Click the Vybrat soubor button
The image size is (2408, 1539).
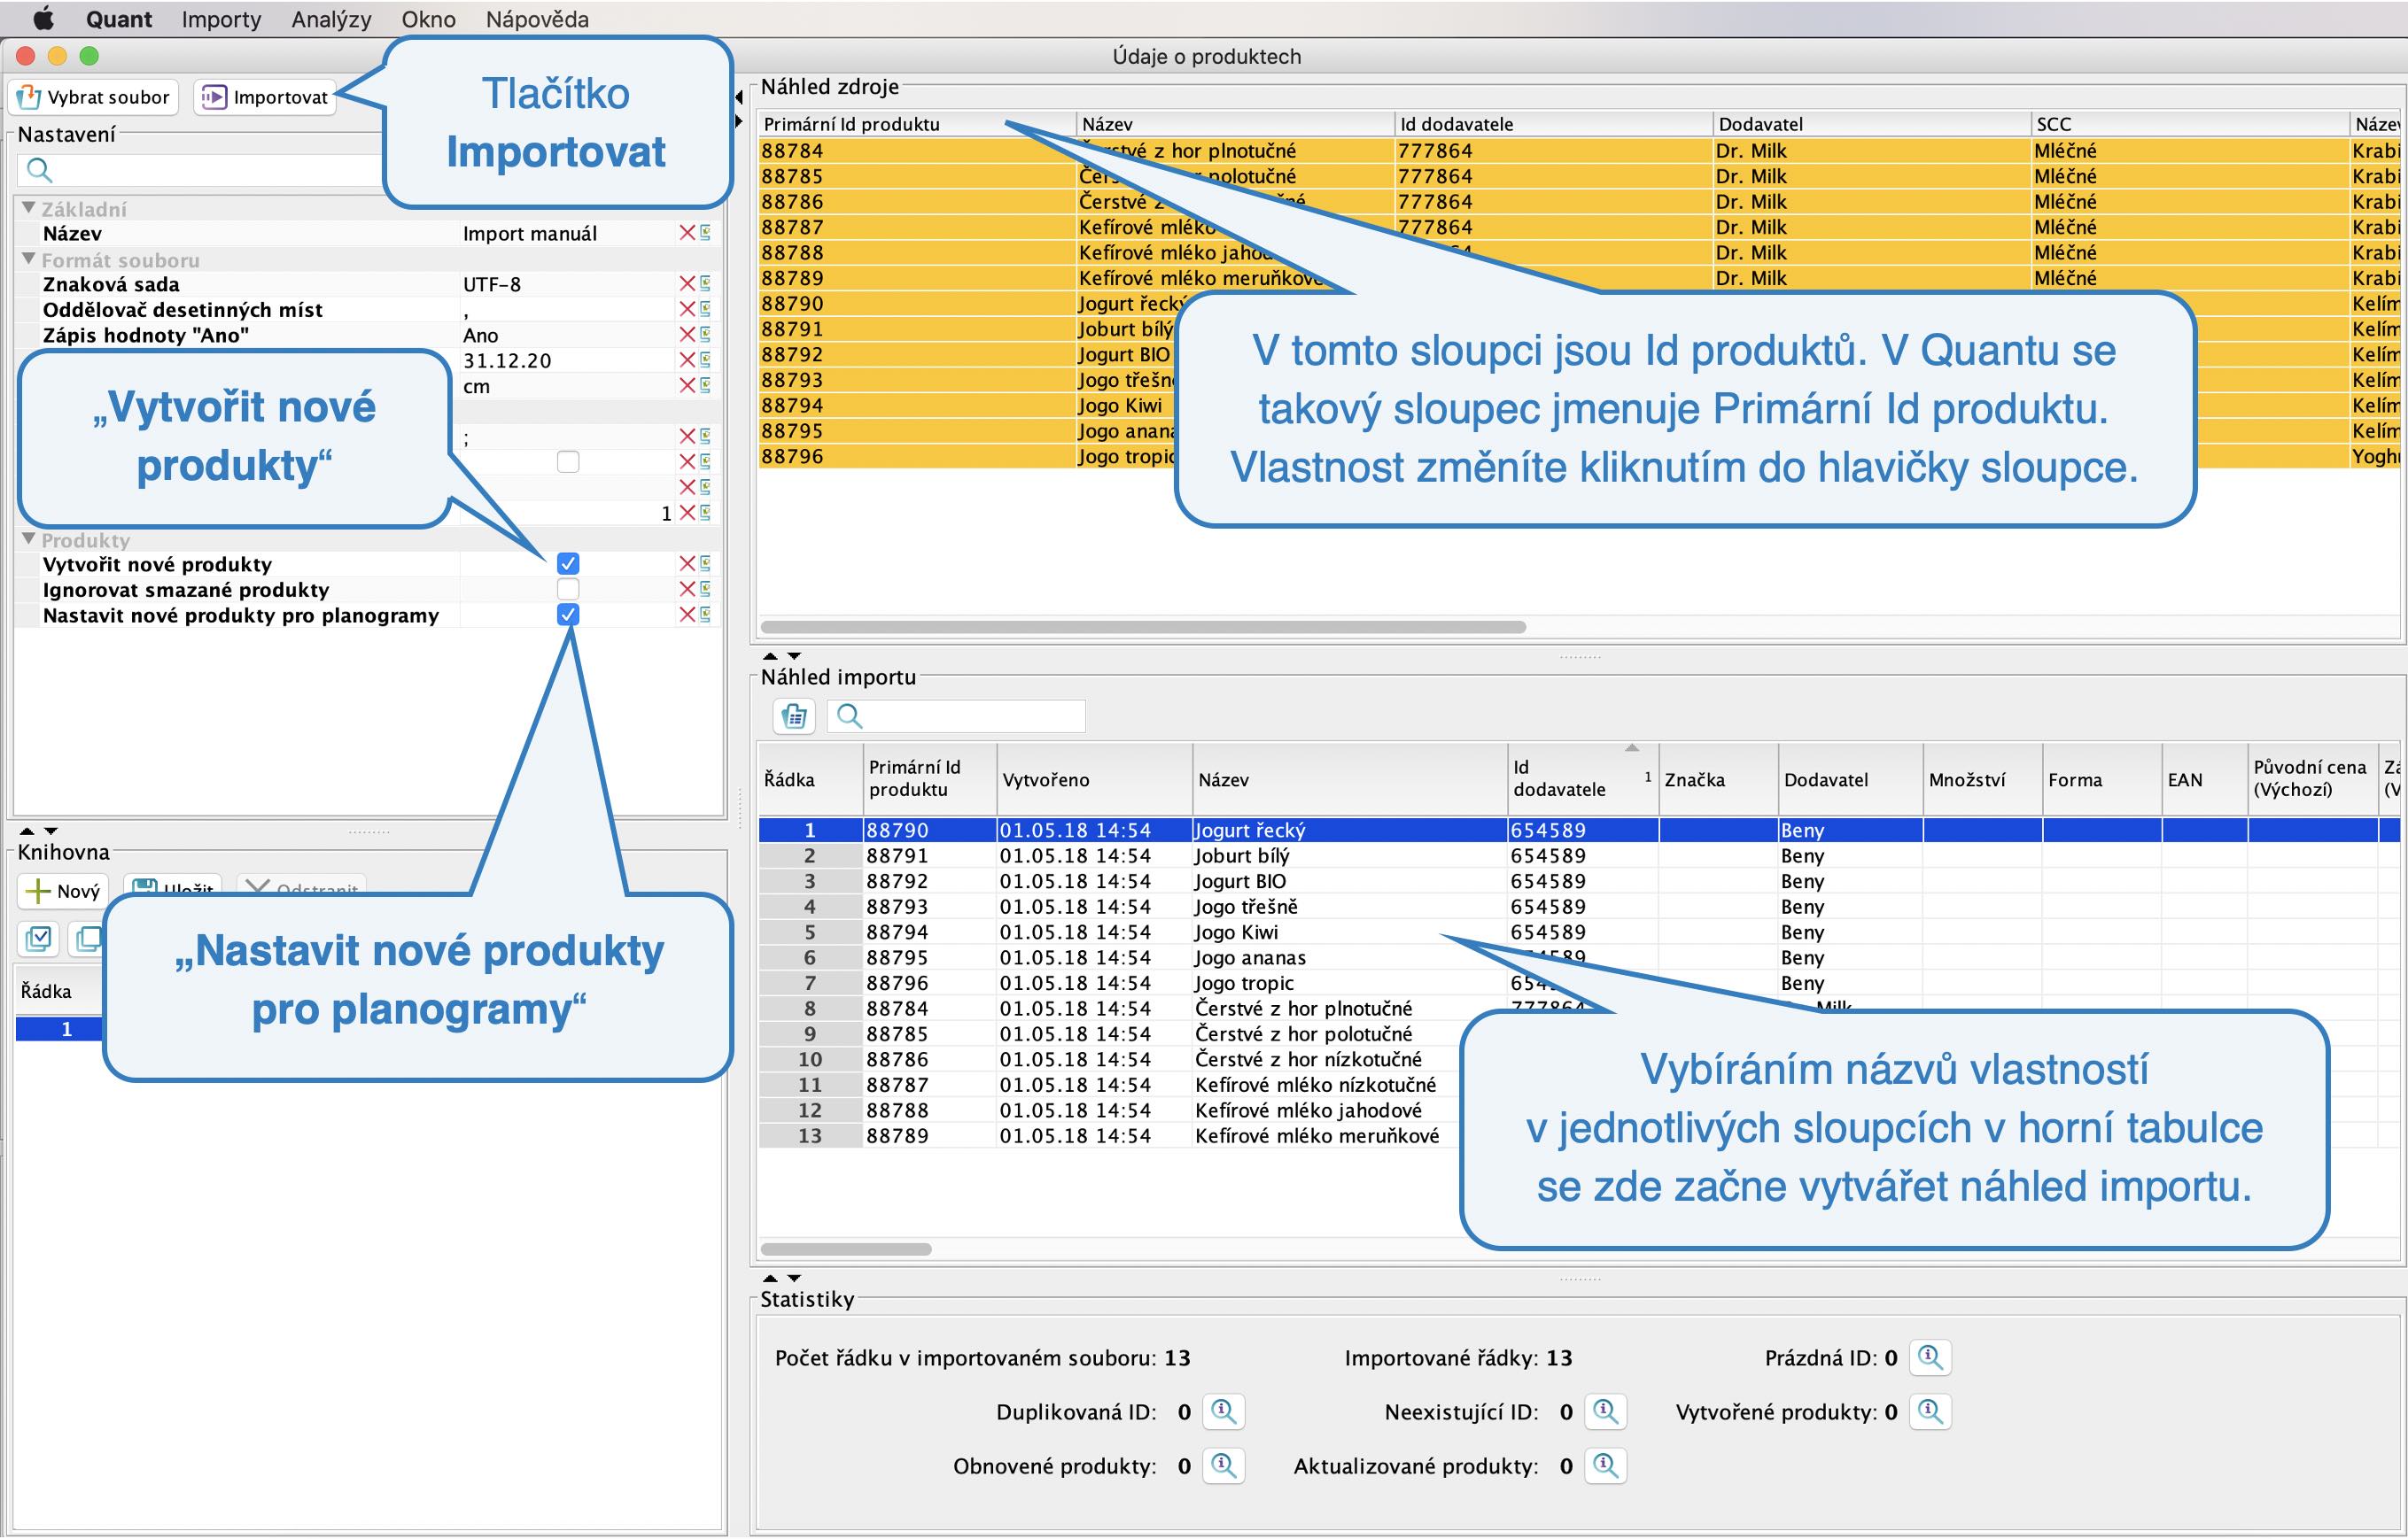pos(94,97)
